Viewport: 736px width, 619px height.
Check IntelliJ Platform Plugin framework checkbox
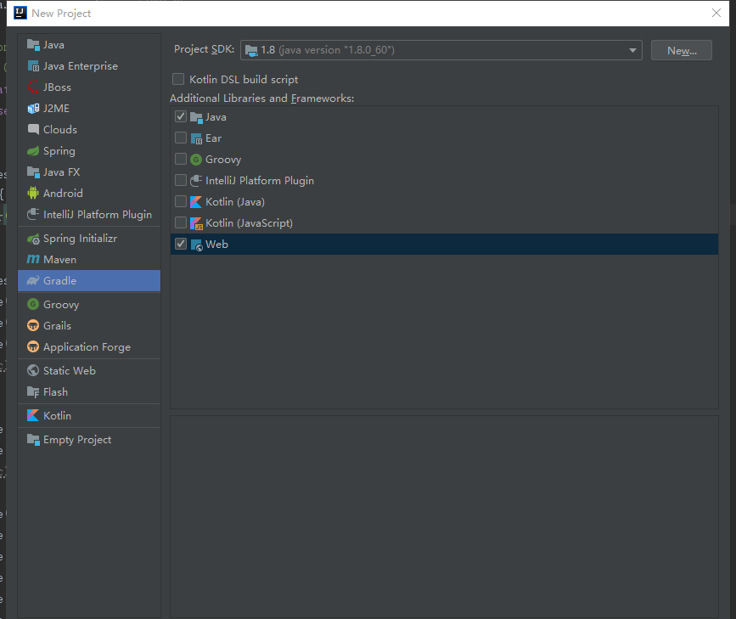(181, 180)
